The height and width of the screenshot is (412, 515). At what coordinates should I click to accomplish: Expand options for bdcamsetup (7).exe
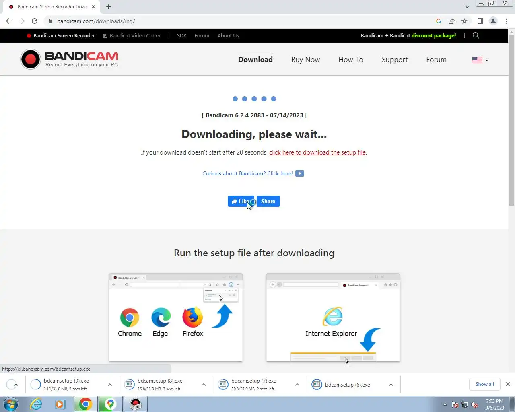pos(297,385)
